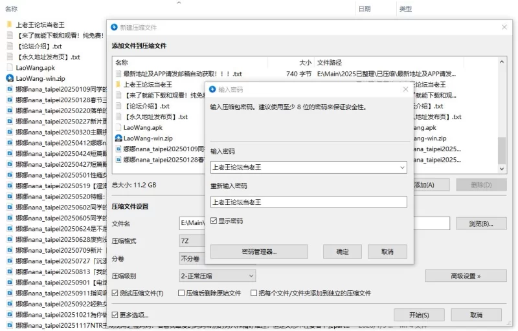
Task: Click the video icon of nana_taipei20250709 in Explorer
Action: [10, 250]
